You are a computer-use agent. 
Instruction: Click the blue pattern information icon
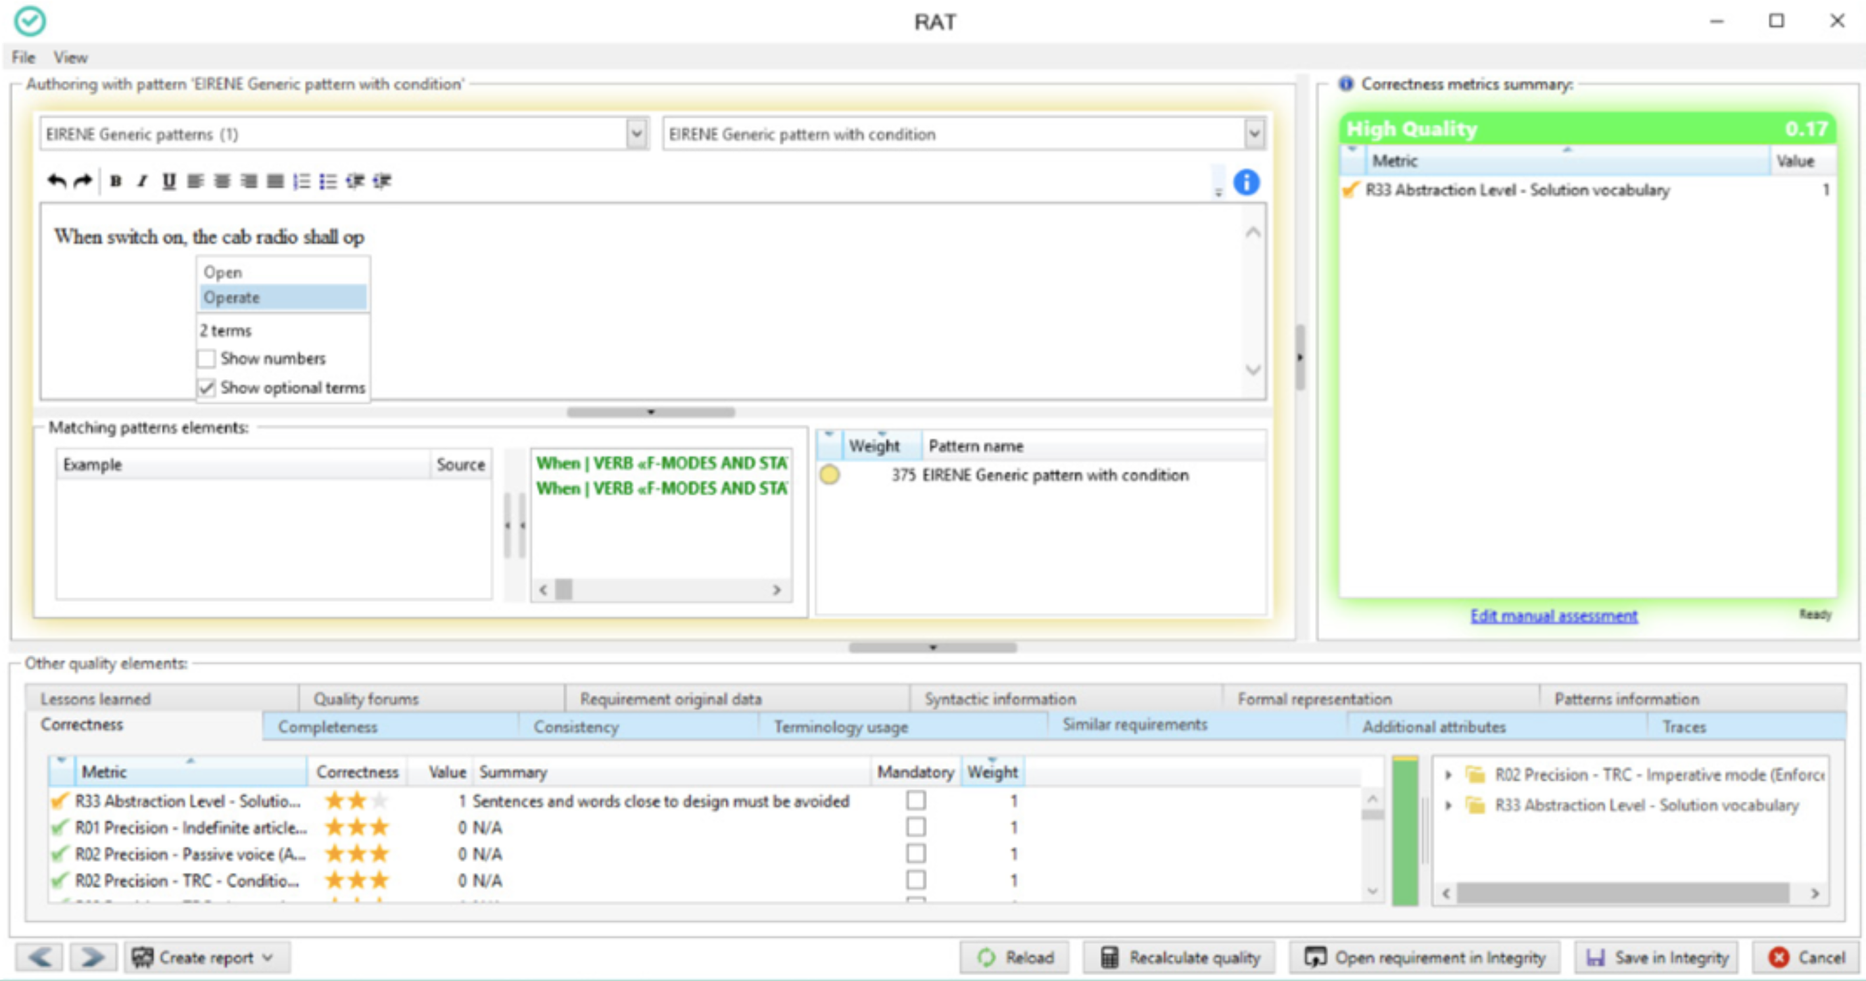1246,182
